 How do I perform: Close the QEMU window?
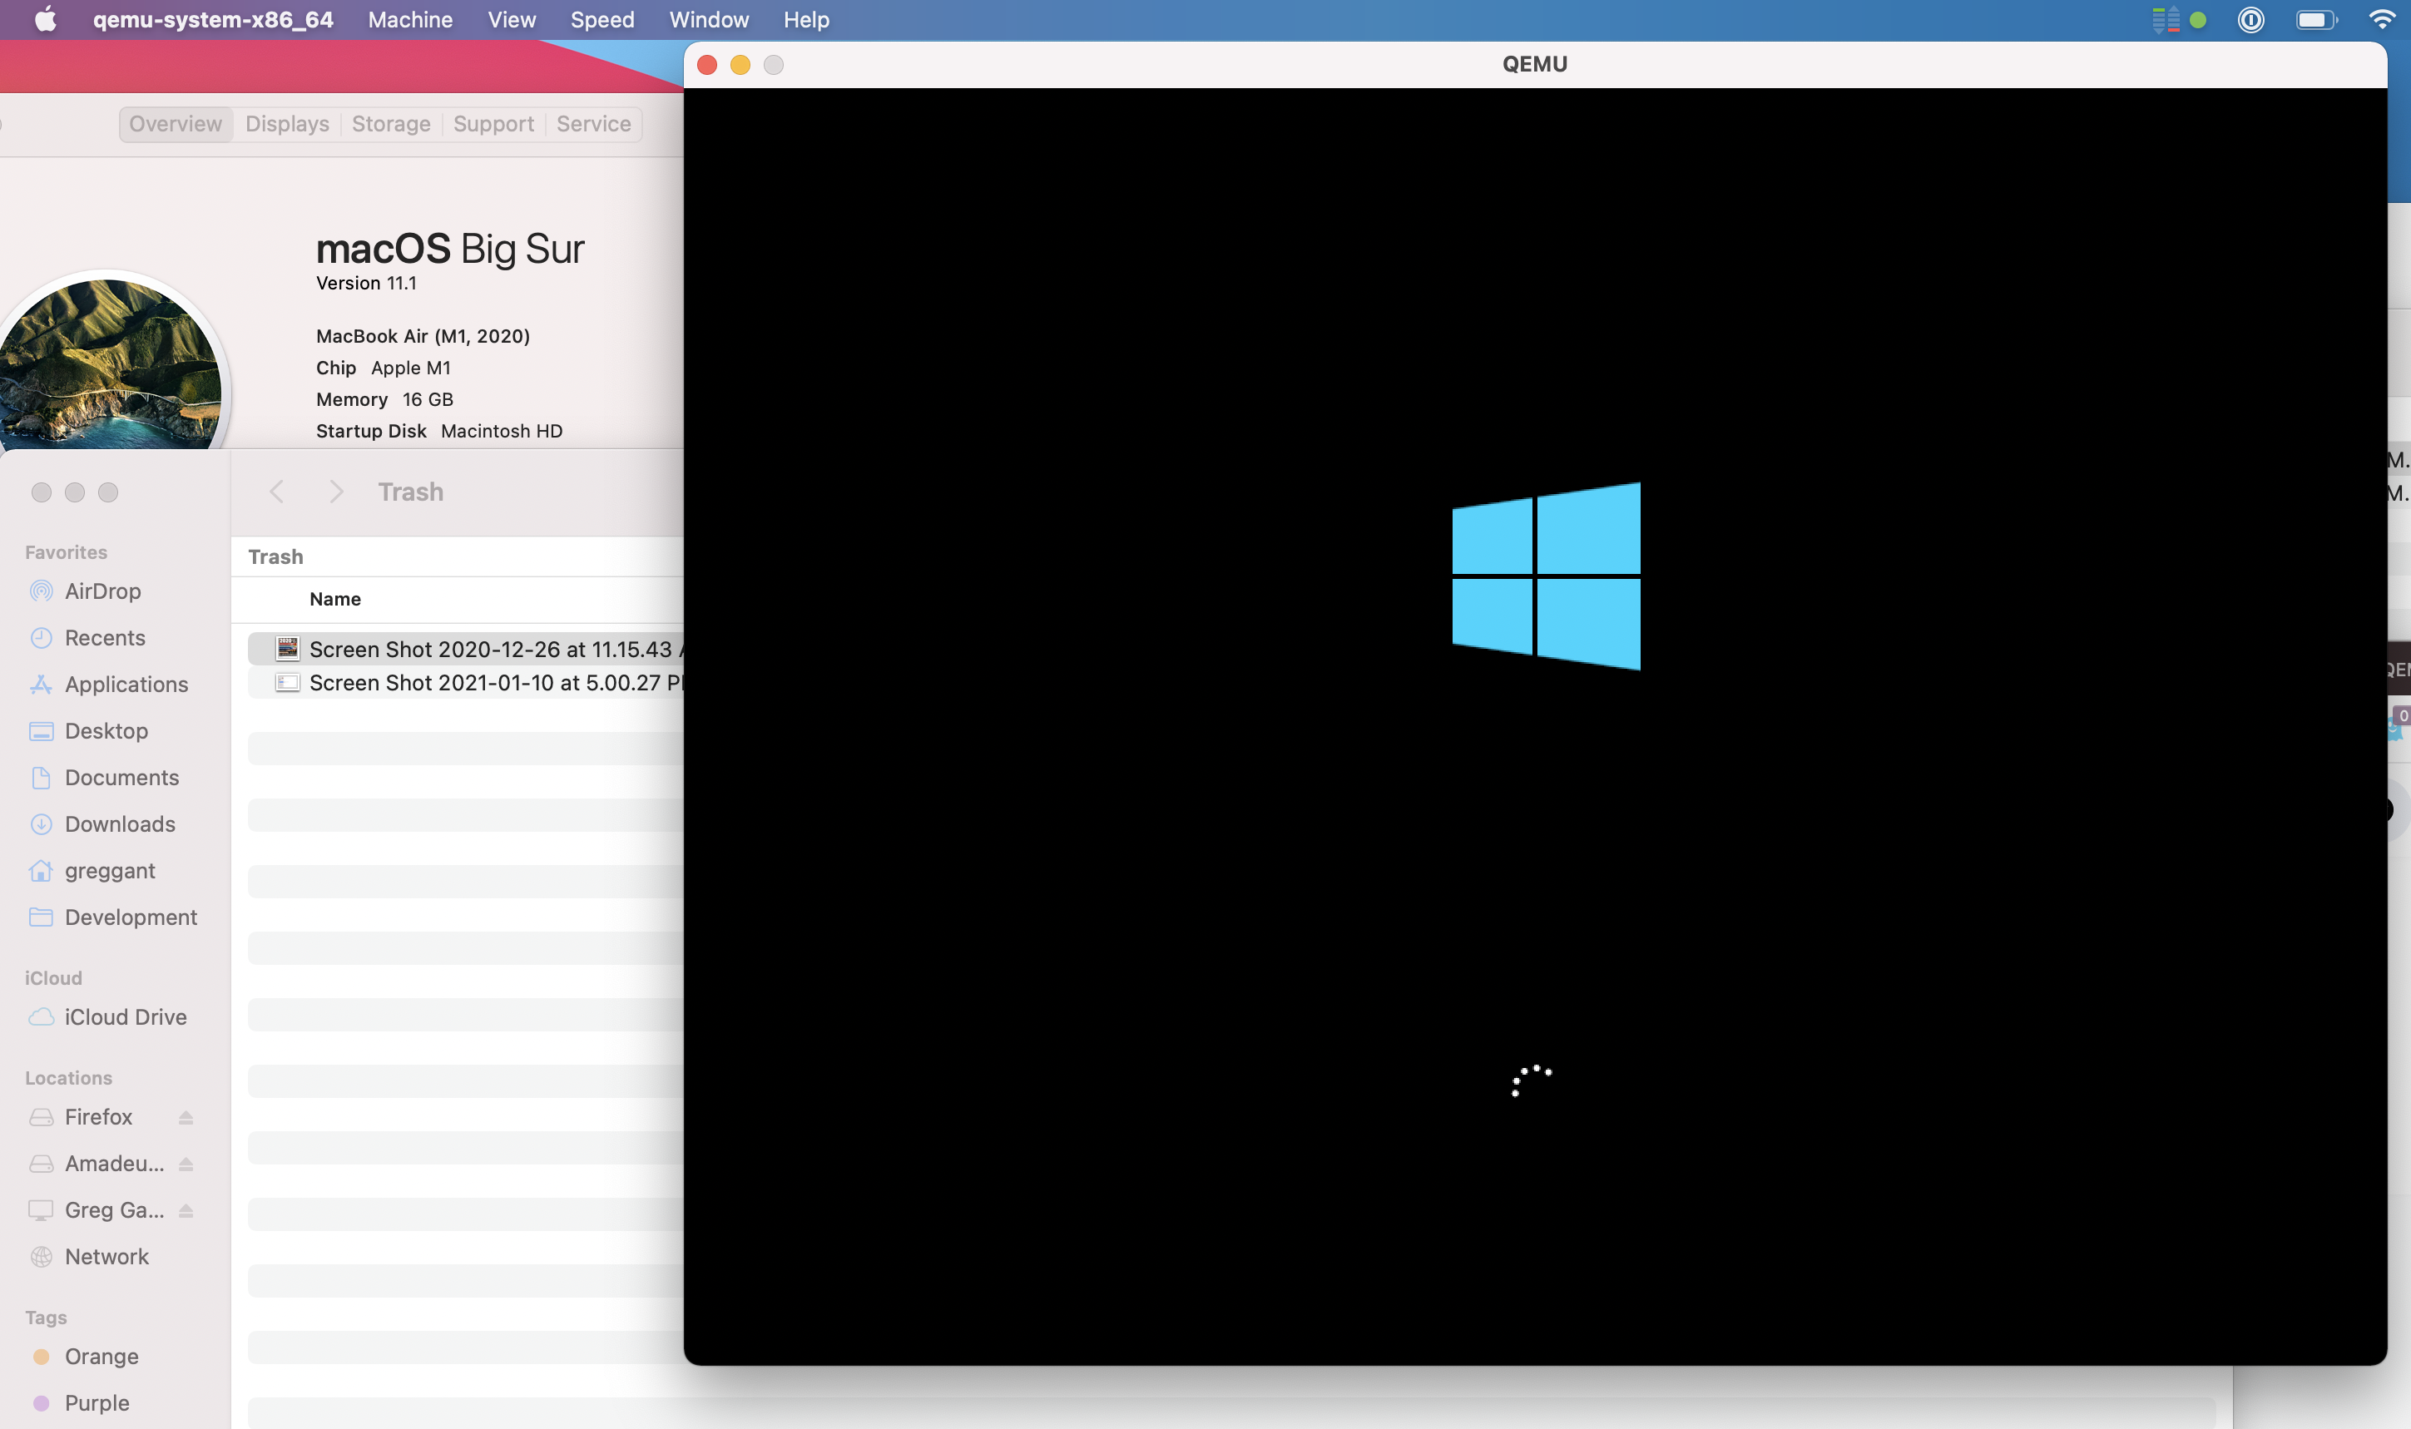point(706,65)
